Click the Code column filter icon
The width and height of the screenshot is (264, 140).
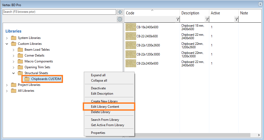178,19
